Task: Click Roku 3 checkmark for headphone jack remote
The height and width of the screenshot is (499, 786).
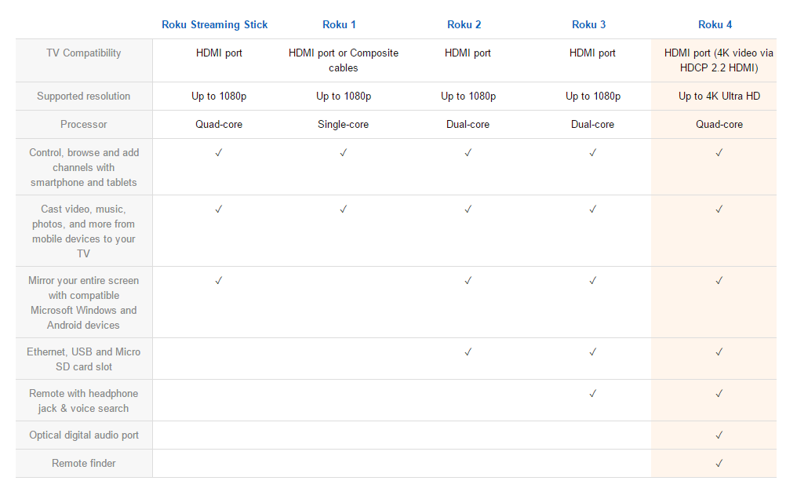Action: click(592, 394)
